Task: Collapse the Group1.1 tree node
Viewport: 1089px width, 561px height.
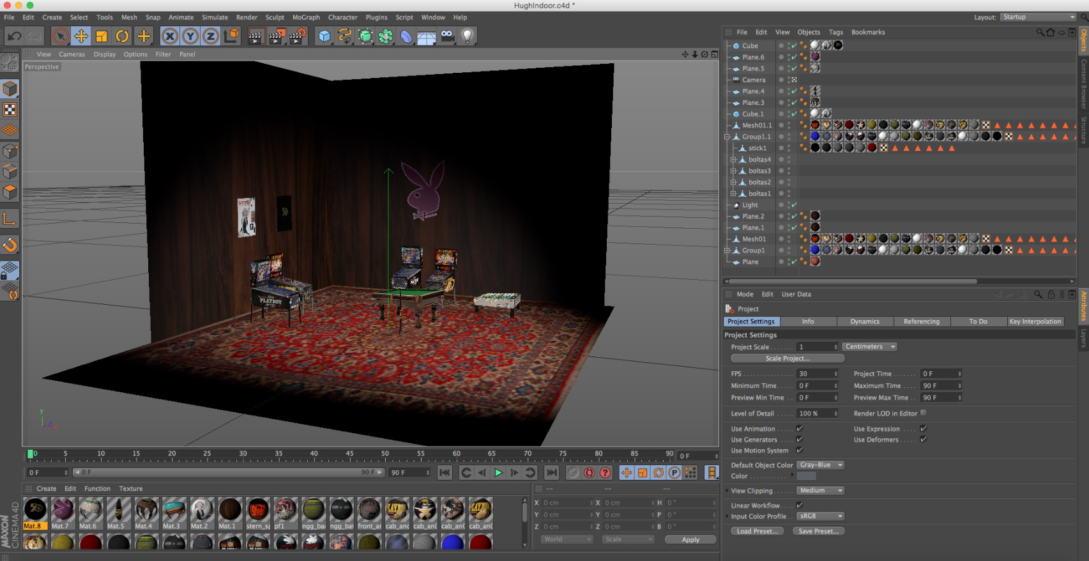Action: point(727,137)
